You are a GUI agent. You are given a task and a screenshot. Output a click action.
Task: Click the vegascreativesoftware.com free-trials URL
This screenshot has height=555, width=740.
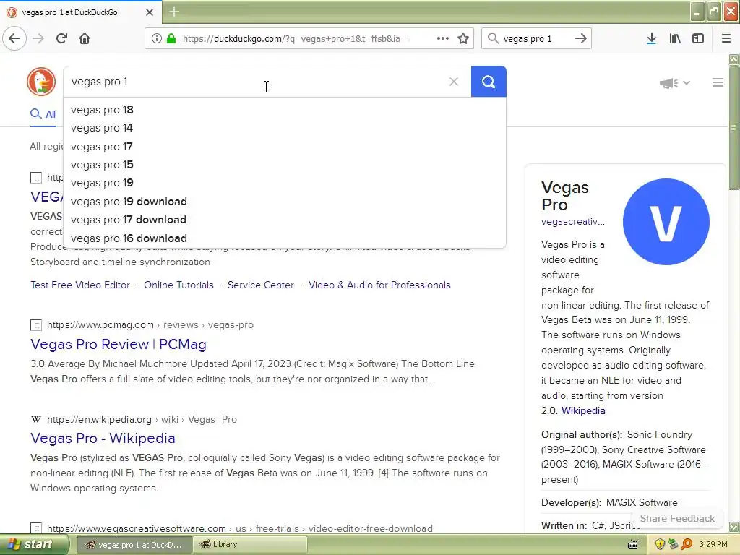[240, 528]
